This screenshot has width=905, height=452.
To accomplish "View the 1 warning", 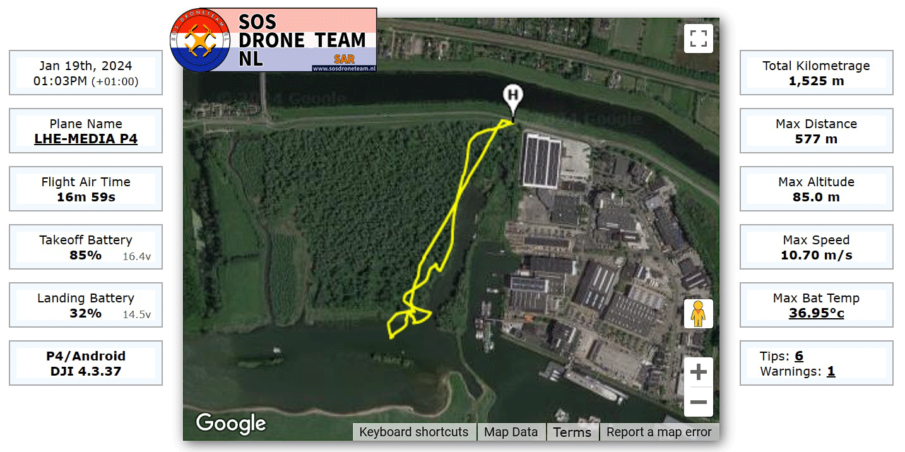I will point(831,371).
